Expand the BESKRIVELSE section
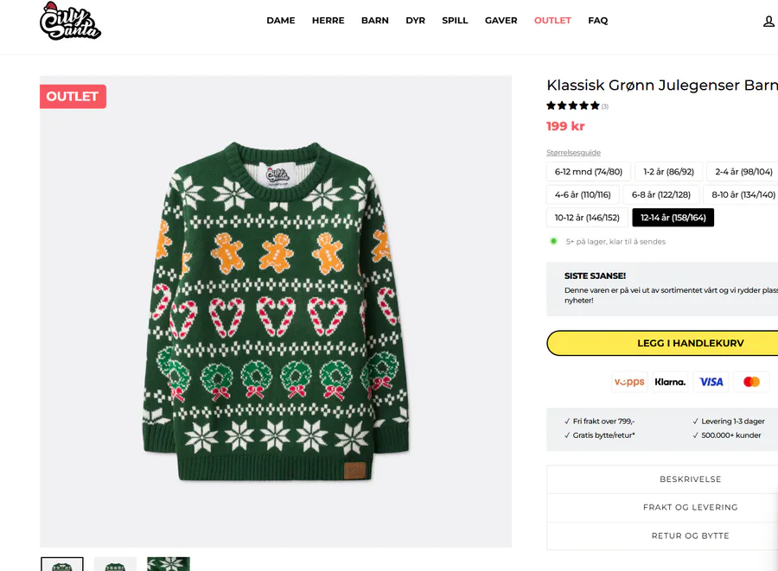 pos(690,479)
